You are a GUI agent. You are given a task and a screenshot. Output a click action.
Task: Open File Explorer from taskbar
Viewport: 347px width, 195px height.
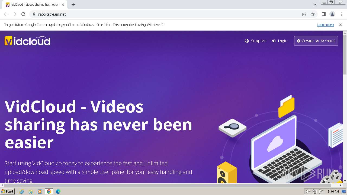(x=31, y=191)
